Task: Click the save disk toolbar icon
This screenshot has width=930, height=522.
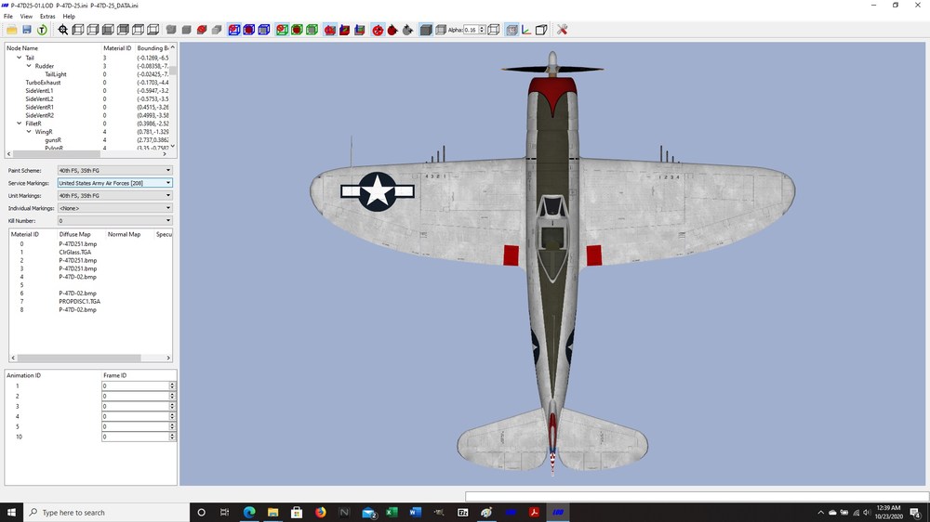Action: coord(27,30)
